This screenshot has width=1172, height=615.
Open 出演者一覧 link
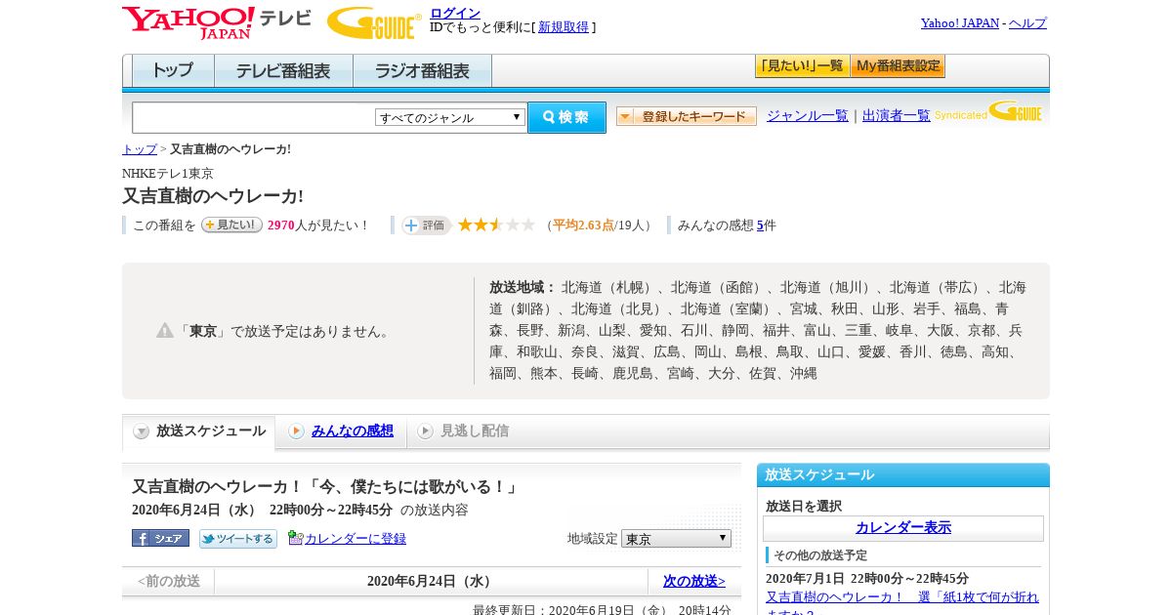[x=897, y=116]
